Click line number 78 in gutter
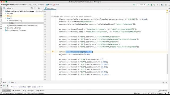Viewport: 170px width, 95px height. click(x=45, y=59)
